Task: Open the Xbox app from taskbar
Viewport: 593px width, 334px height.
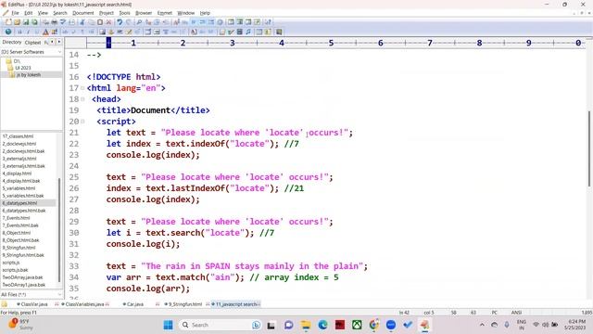Action: pos(357,325)
